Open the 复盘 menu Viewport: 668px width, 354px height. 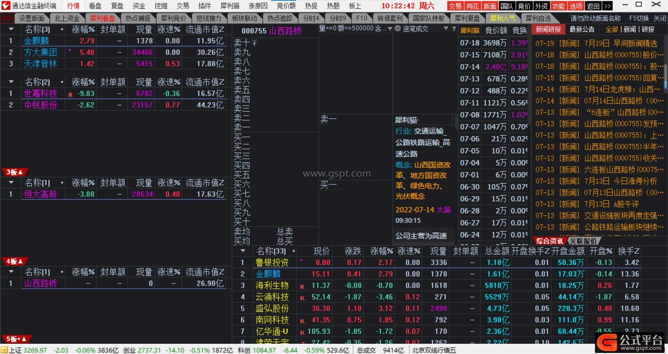coord(117,6)
